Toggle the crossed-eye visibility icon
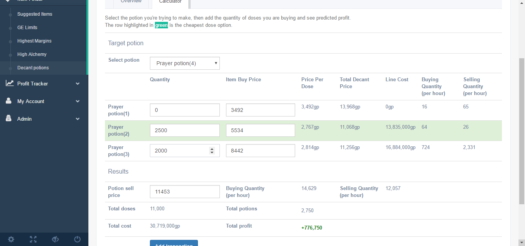This screenshot has height=246, width=525. (55, 239)
